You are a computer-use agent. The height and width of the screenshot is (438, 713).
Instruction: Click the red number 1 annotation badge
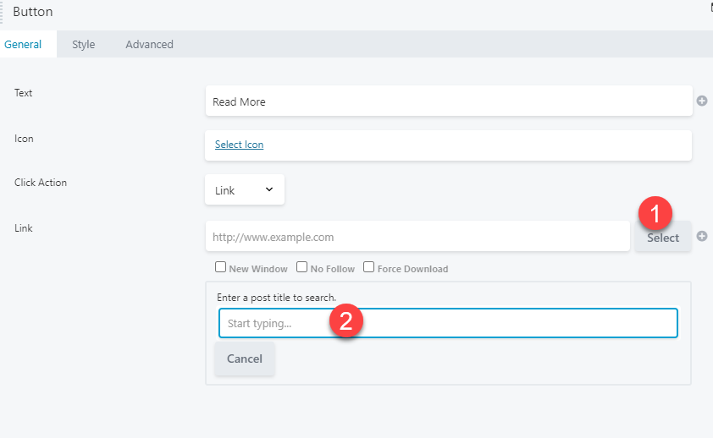[655, 213]
